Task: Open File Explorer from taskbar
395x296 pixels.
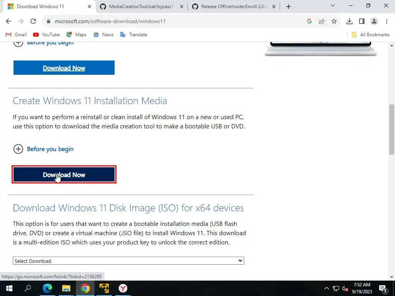Action: tap(66, 288)
